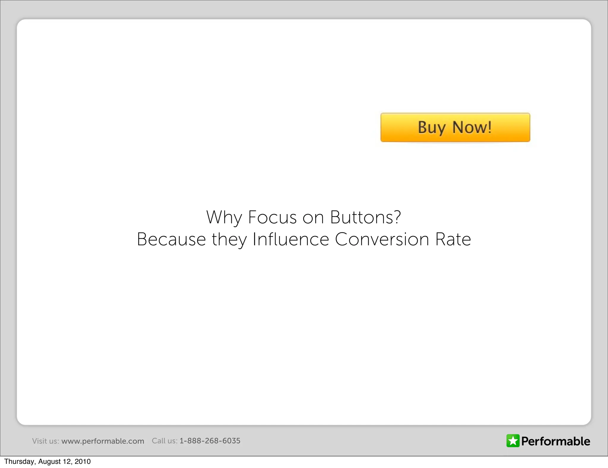Select the 'Why Focus on Buttons?' heading
Screen dimensions: 608x468
(x=304, y=217)
